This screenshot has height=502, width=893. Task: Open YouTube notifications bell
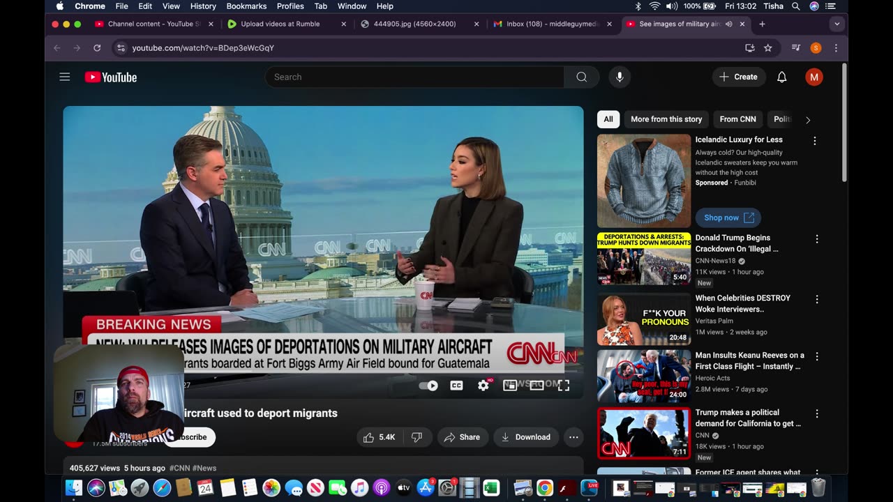(x=782, y=77)
